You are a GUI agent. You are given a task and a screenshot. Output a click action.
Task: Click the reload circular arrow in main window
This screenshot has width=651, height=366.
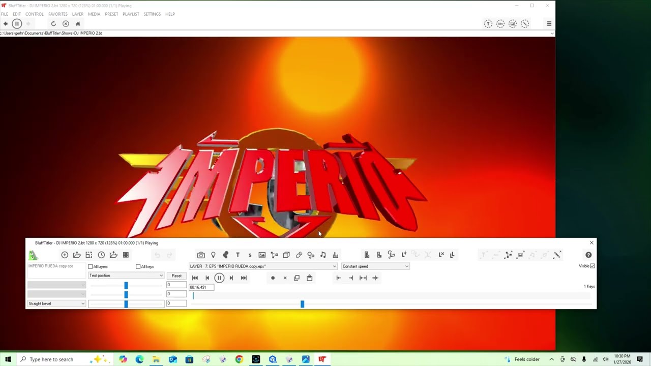pyautogui.click(x=53, y=23)
